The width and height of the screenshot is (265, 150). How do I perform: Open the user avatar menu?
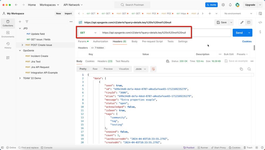237,5
